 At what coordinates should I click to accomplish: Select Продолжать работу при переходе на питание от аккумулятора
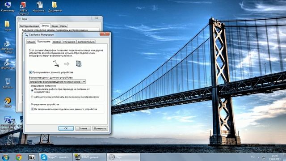(32, 90)
